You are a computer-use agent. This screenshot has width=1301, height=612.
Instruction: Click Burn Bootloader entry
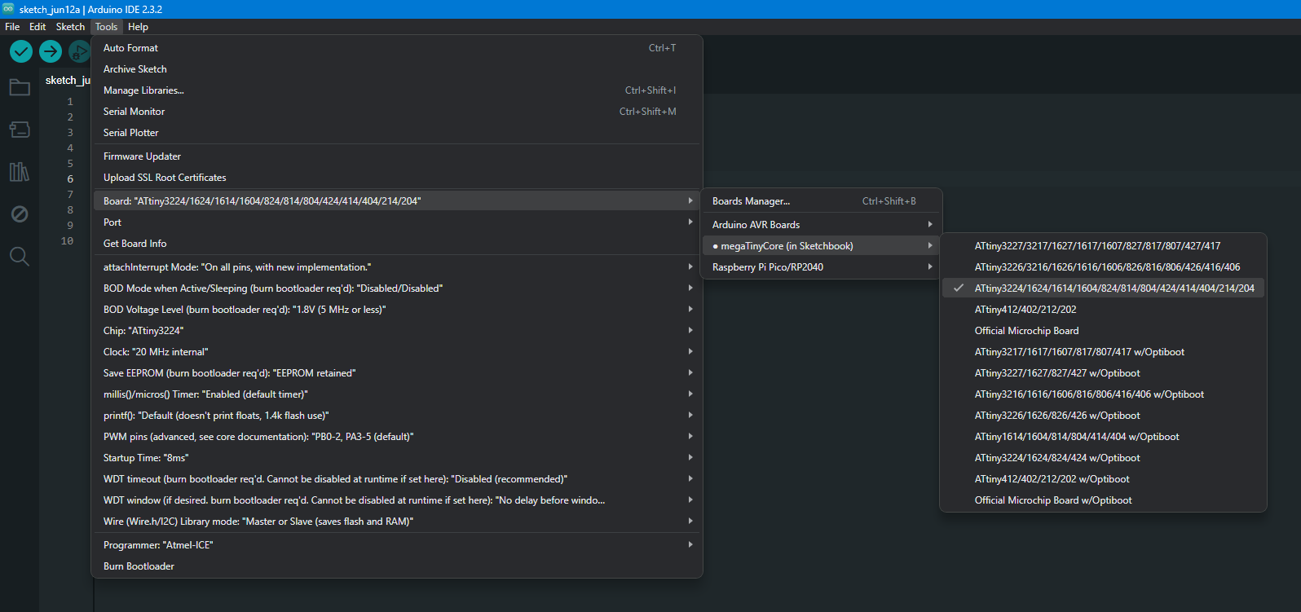point(397,566)
